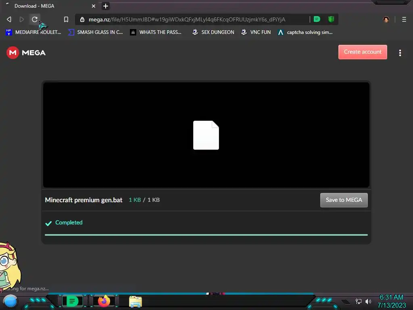The image size is (413, 310).
Task: Click the volume speaker tray icon
Action: coord(368,301)
